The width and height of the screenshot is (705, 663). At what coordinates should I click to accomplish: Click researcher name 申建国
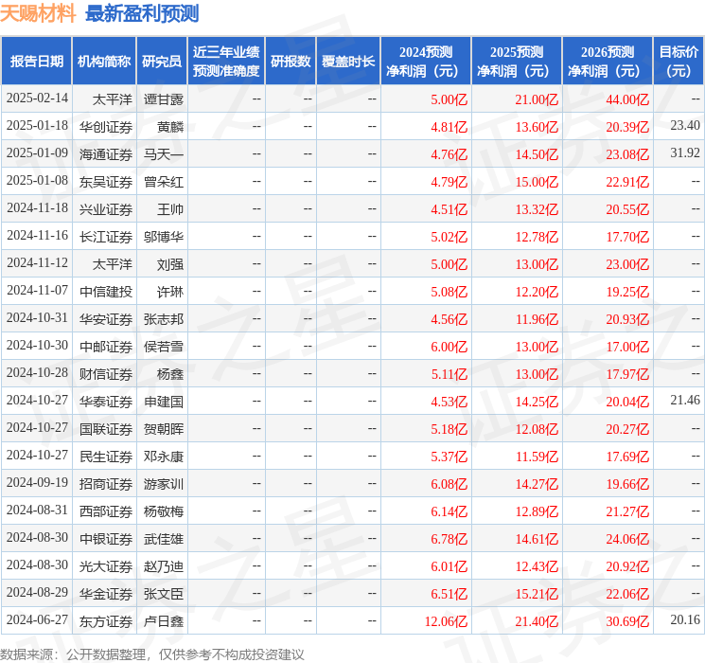[x=163, y=402]
